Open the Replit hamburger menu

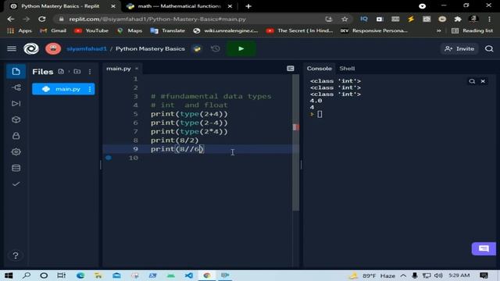coord(12,48)
